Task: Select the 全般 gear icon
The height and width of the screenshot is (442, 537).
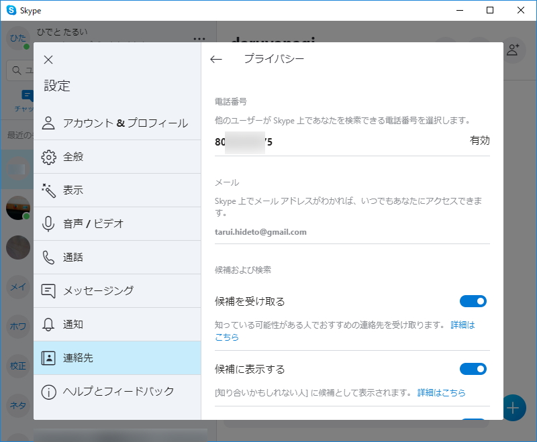Action: pos(48,156)
